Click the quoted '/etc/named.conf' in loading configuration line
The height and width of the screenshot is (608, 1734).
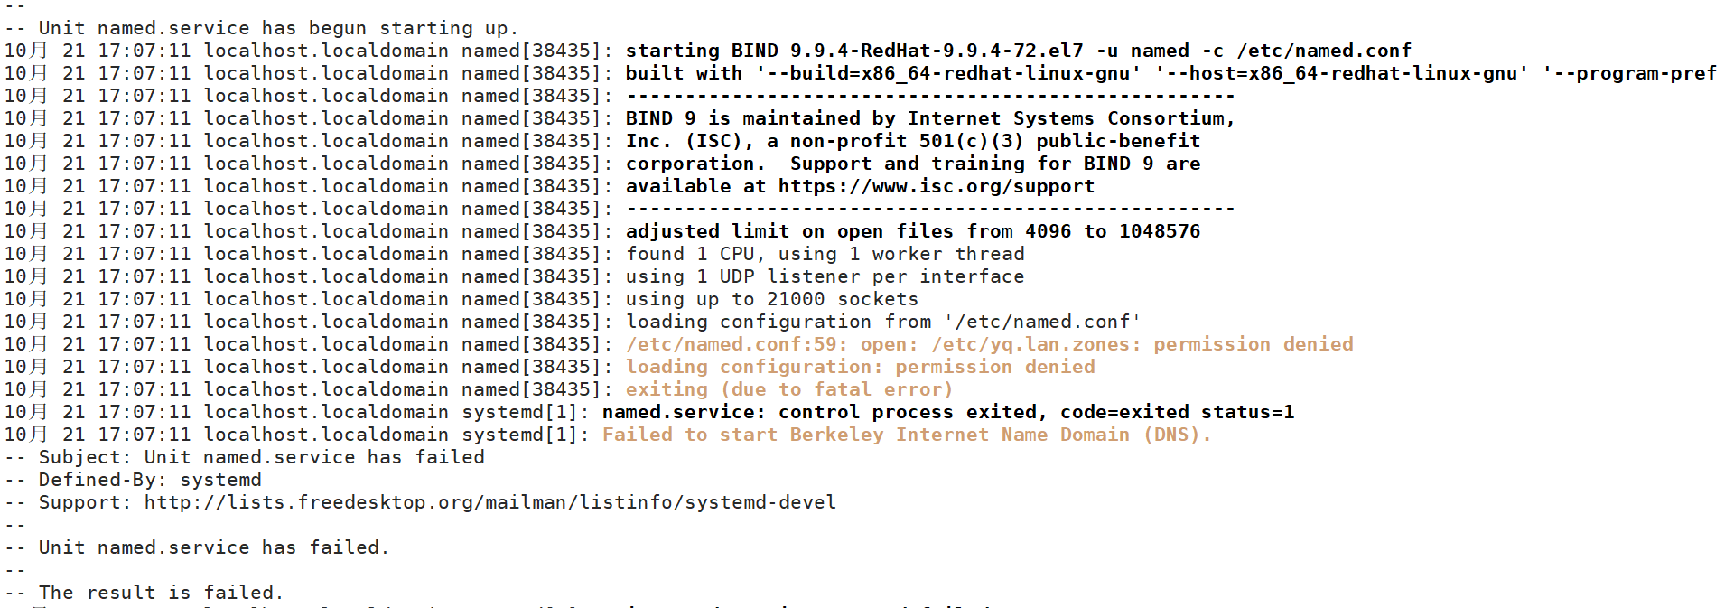click(1041, 323)
